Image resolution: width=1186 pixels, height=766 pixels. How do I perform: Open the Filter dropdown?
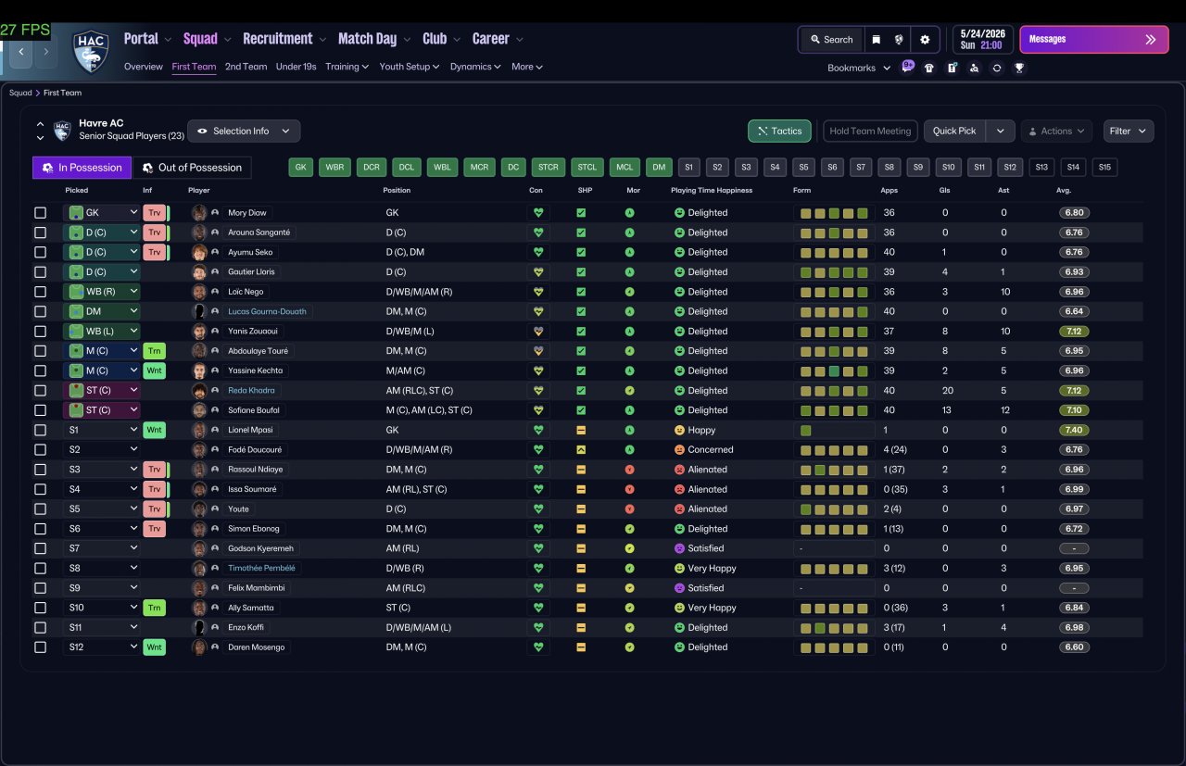[x=1129, y=131]
